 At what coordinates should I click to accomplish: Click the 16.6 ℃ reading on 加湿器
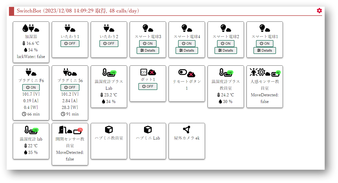(31, 43)
